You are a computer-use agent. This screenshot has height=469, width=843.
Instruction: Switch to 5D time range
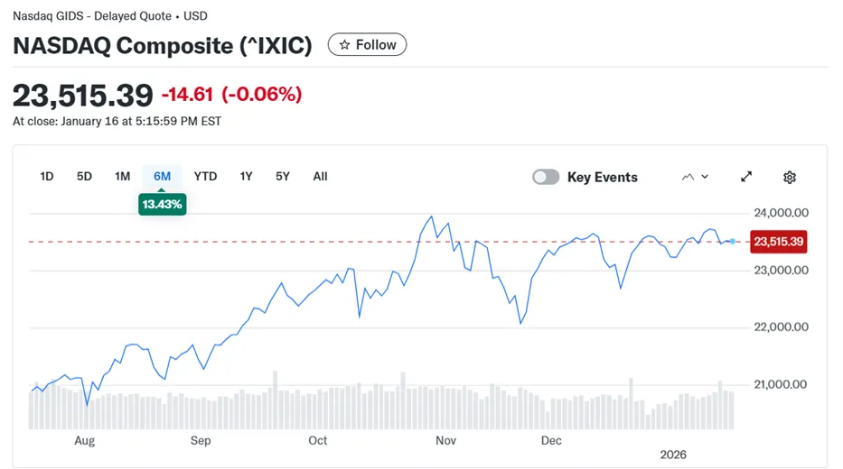pyautogui.click(x=84, y=177)
